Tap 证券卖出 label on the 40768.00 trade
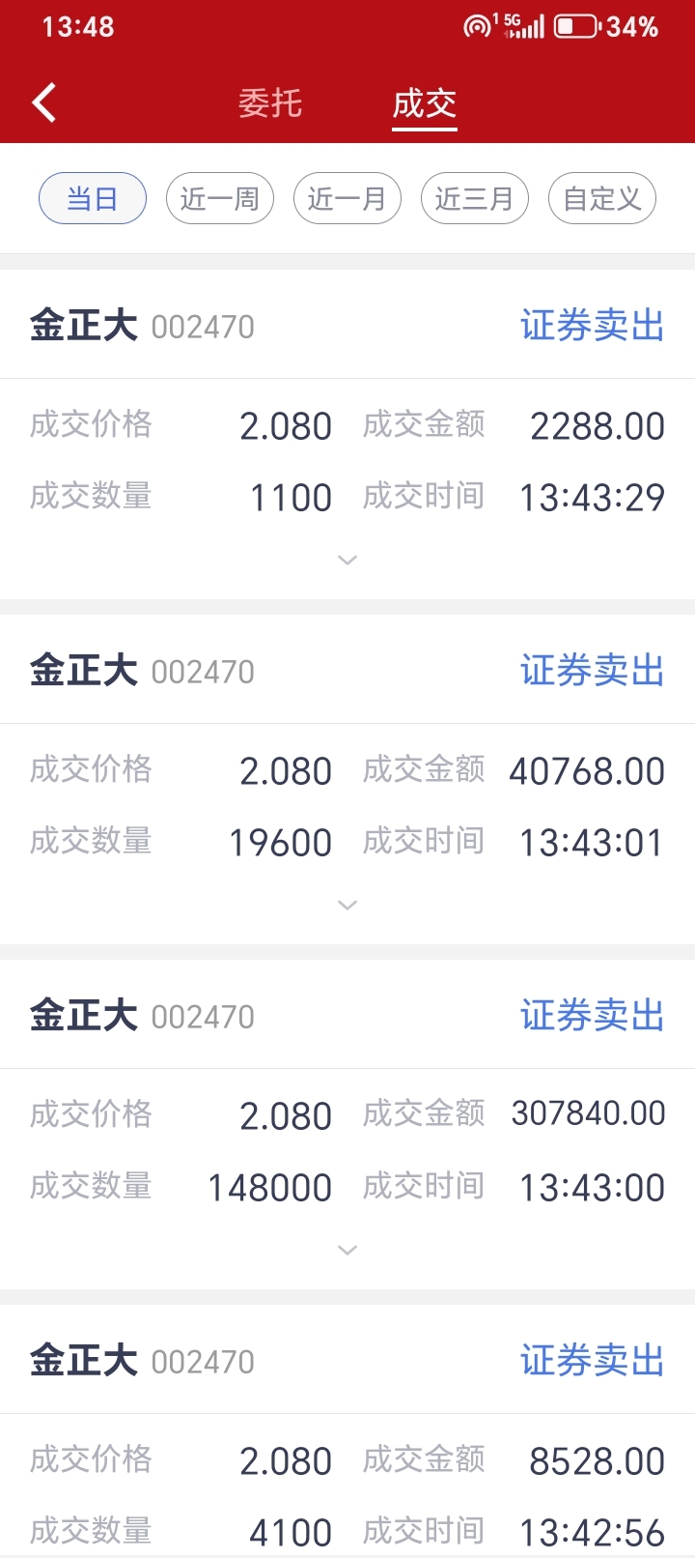695x1558 pixels. 593,671
